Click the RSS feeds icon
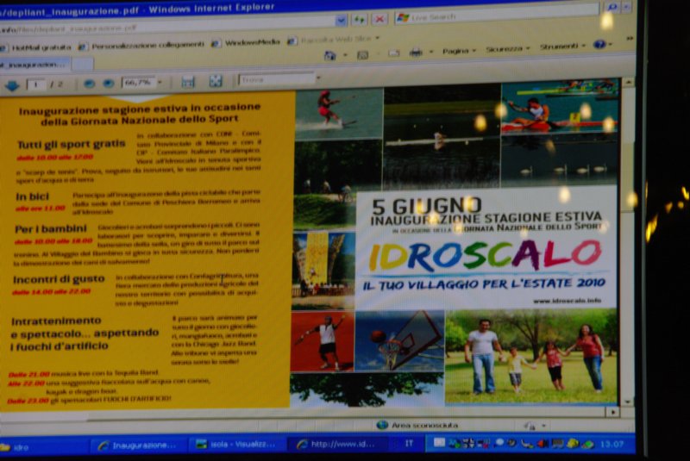Viewport: 690px width, 461px height. (x=362, y=55)
